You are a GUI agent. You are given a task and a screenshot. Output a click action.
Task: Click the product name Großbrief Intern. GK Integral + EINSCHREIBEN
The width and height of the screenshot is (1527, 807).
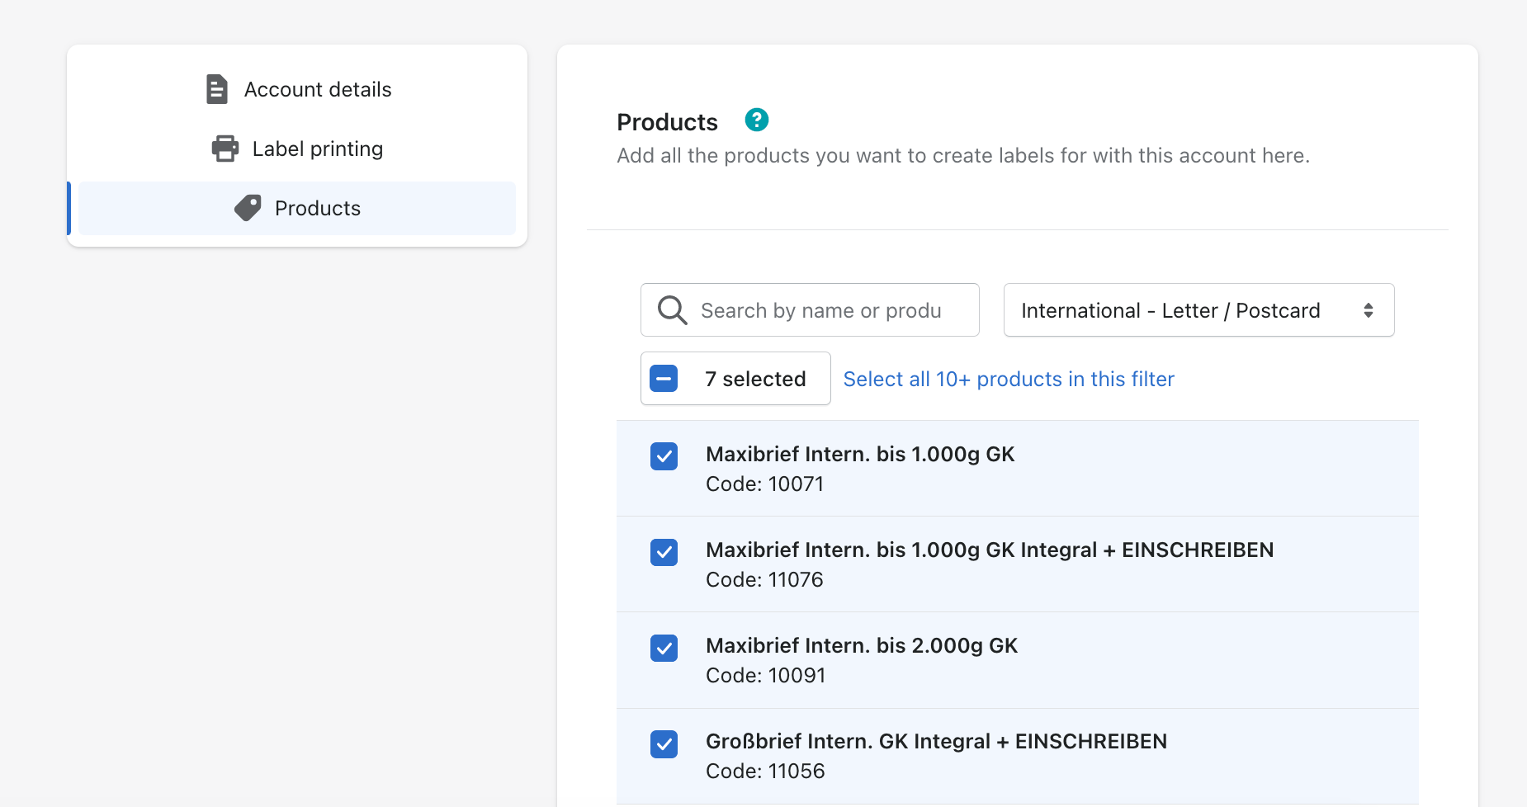coord(936,742)
